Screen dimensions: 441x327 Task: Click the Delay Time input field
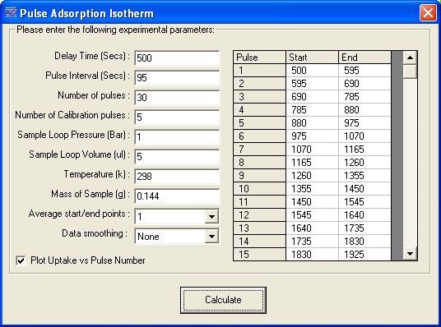point(177,58)
